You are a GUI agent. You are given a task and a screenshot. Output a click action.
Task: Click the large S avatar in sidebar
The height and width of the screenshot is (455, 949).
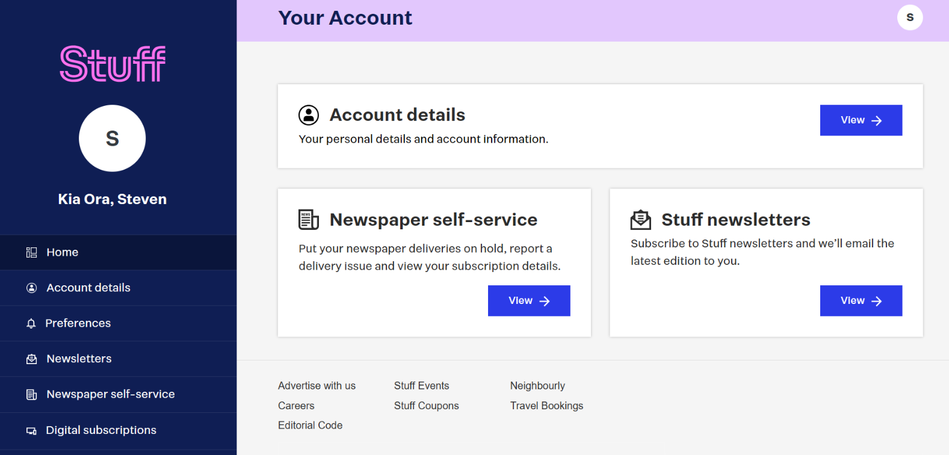(113, 138)
